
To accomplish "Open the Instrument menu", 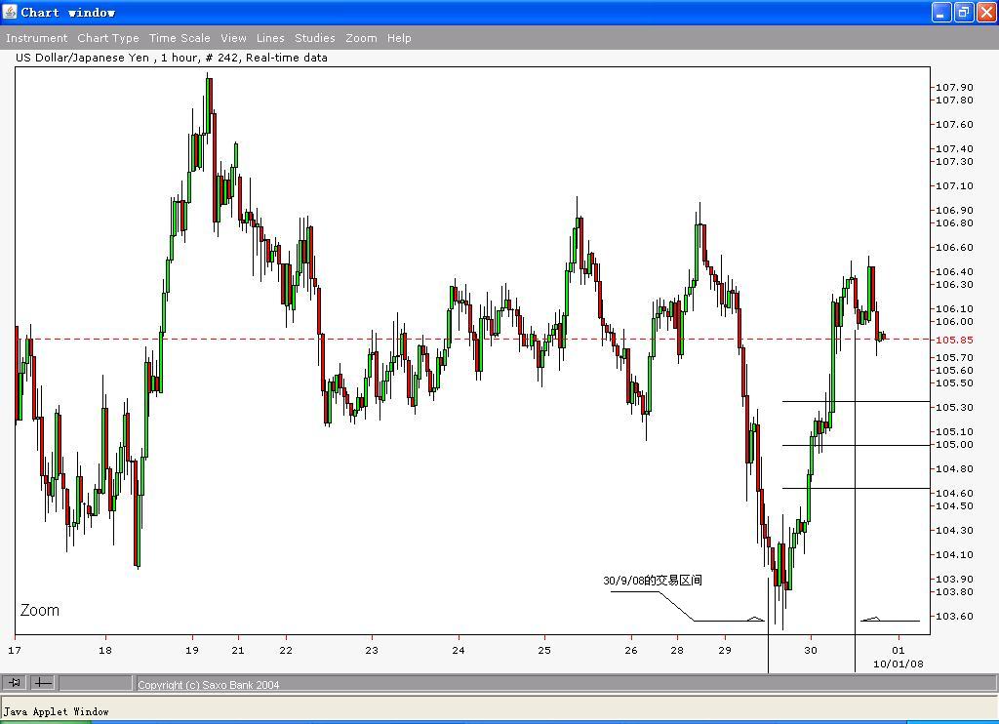I will tap(36, 38).
